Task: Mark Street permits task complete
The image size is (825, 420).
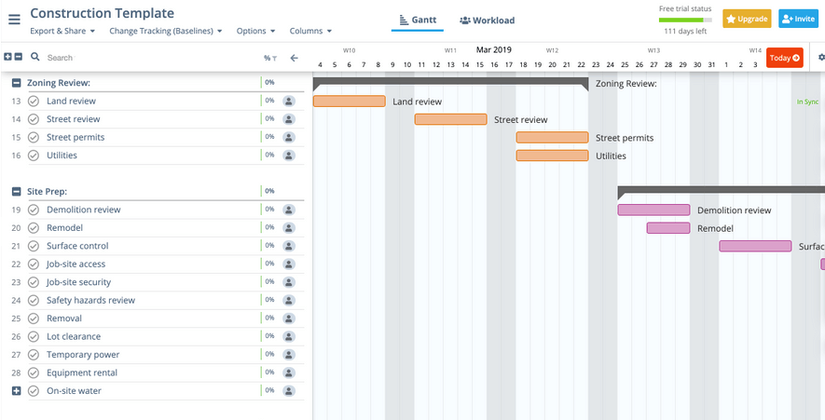Action: click(x=34, y=137)
